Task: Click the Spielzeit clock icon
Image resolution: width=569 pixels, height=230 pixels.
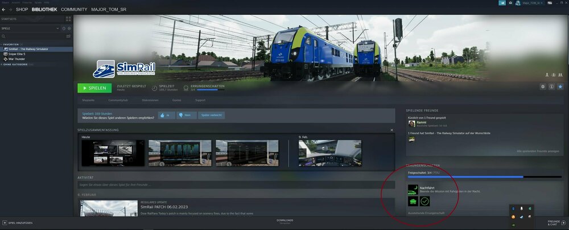Action: coord(155,88)
